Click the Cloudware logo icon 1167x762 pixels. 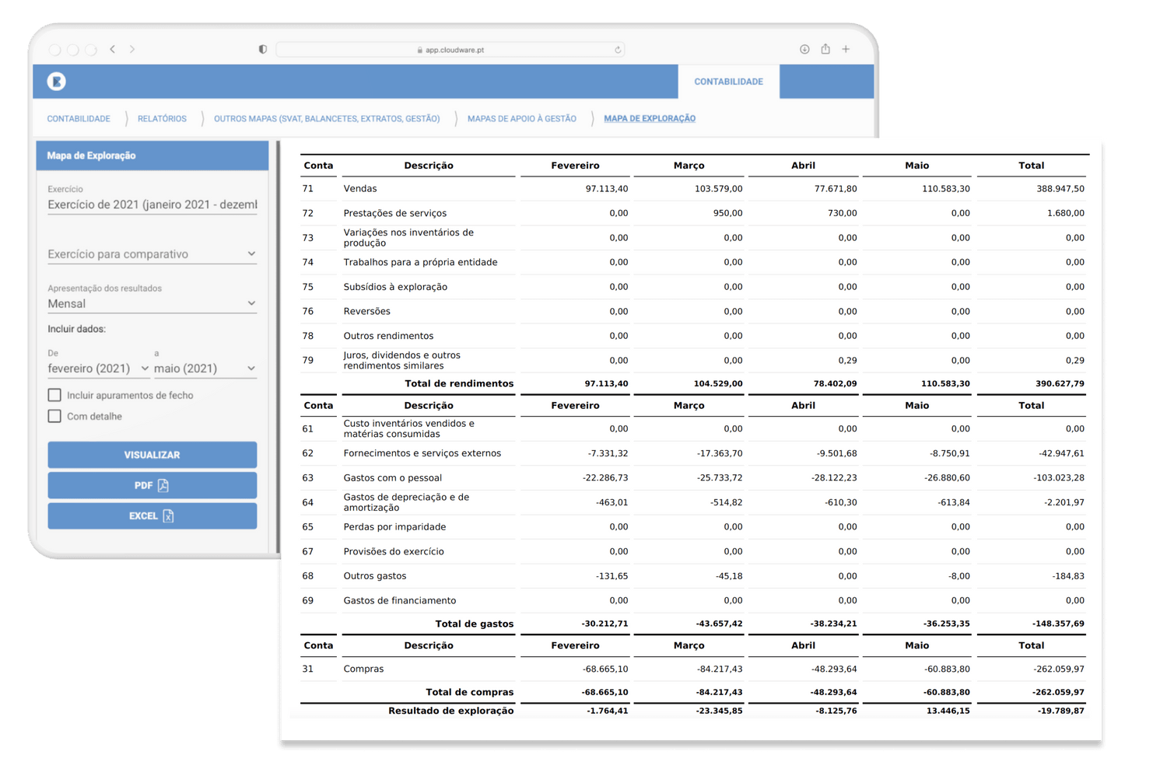tap(56, 81)
